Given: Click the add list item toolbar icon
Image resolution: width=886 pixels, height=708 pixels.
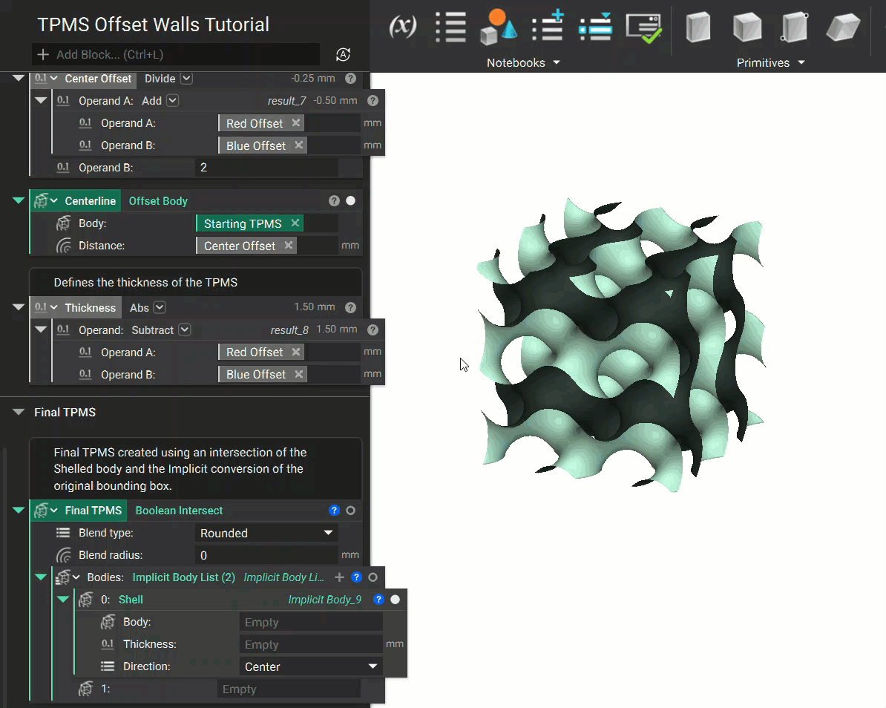Looking at the screenshot, I should pos(548,26).
